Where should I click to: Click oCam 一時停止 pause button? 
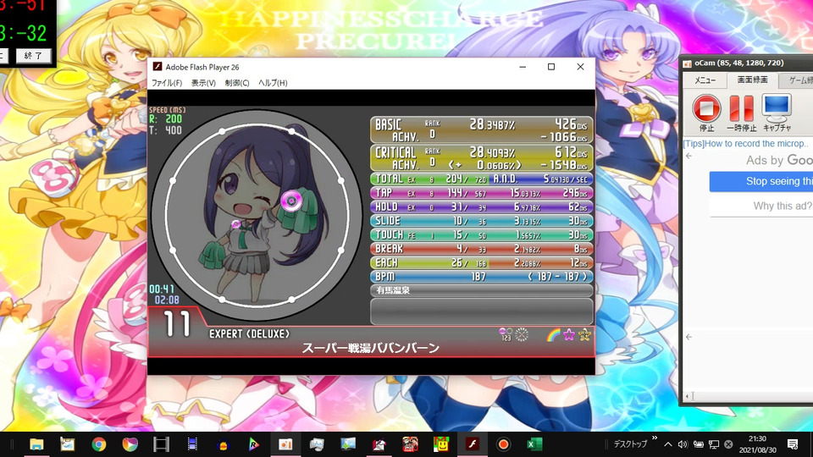(742, 113)
